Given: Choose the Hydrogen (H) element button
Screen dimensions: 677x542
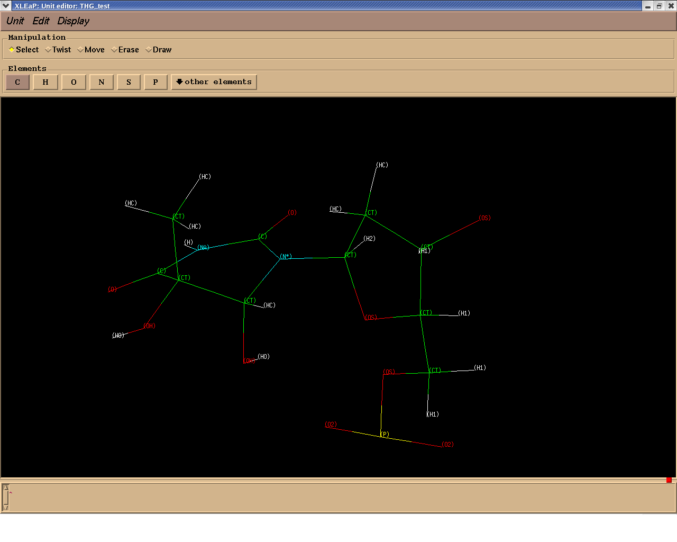Looking at the screenshot, I should [45, 82].
